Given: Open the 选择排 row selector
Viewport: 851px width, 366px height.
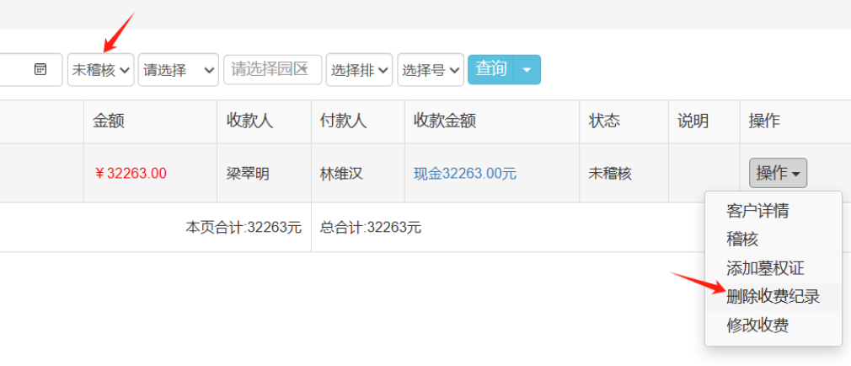Looking at the screenshot, I should pyautogui.click(x=360, y=70).
